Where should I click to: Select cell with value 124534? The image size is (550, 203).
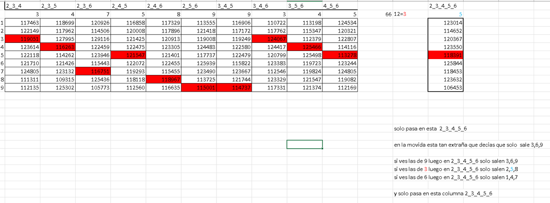point(340,22)
